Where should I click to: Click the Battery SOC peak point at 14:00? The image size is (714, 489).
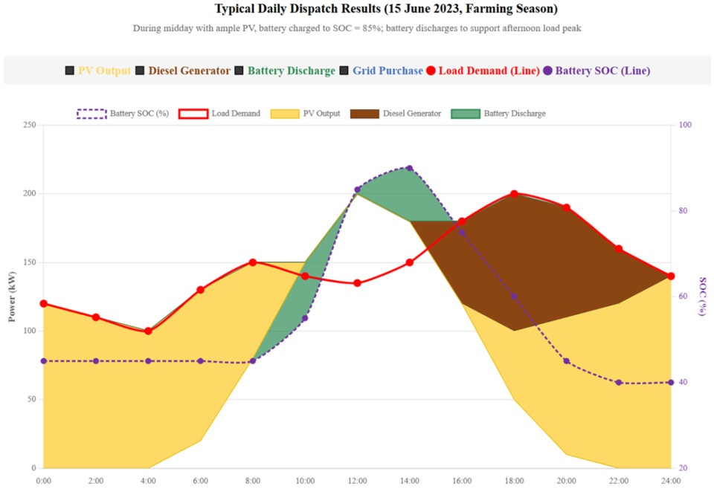click(409, 168)
